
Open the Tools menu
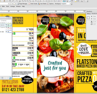(8, 6)
